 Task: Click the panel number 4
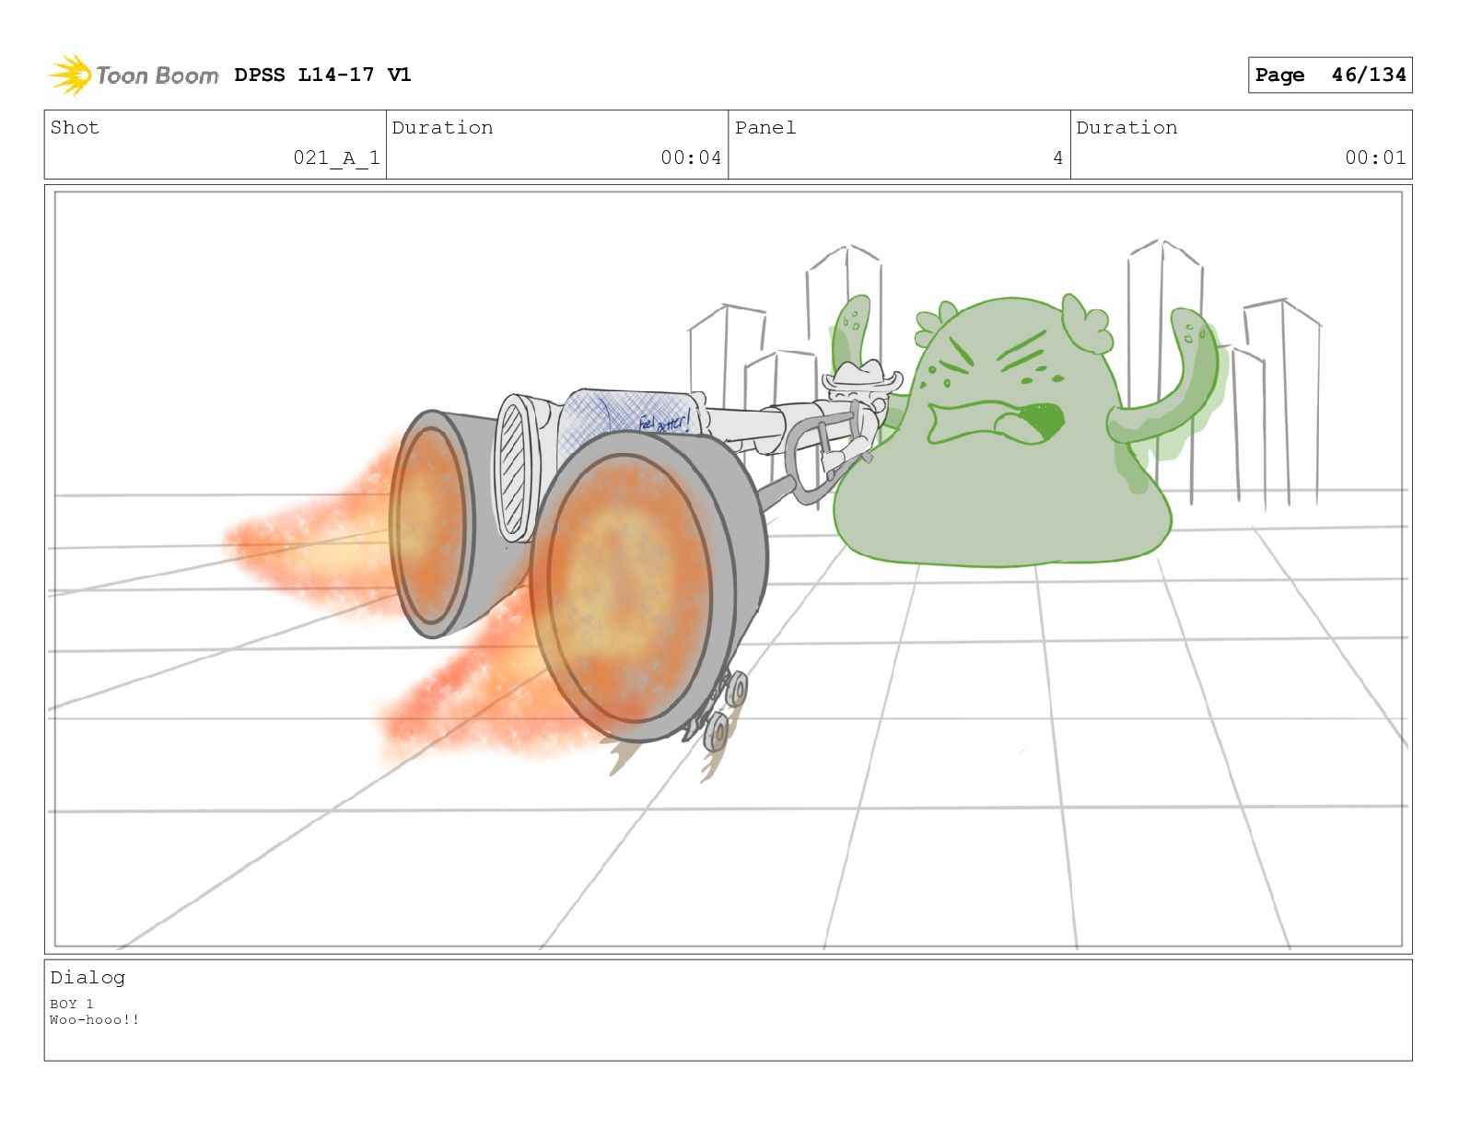pyautogui.click(x=1058, y=158)
